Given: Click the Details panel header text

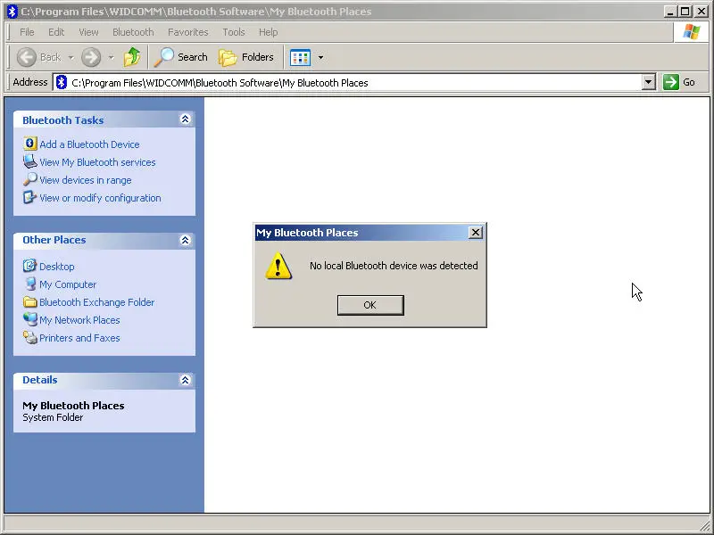Looking at the screenshot, I should pos(40,380).
